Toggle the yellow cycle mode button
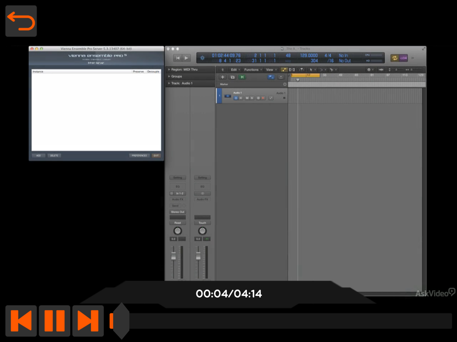 click(395, 58)
